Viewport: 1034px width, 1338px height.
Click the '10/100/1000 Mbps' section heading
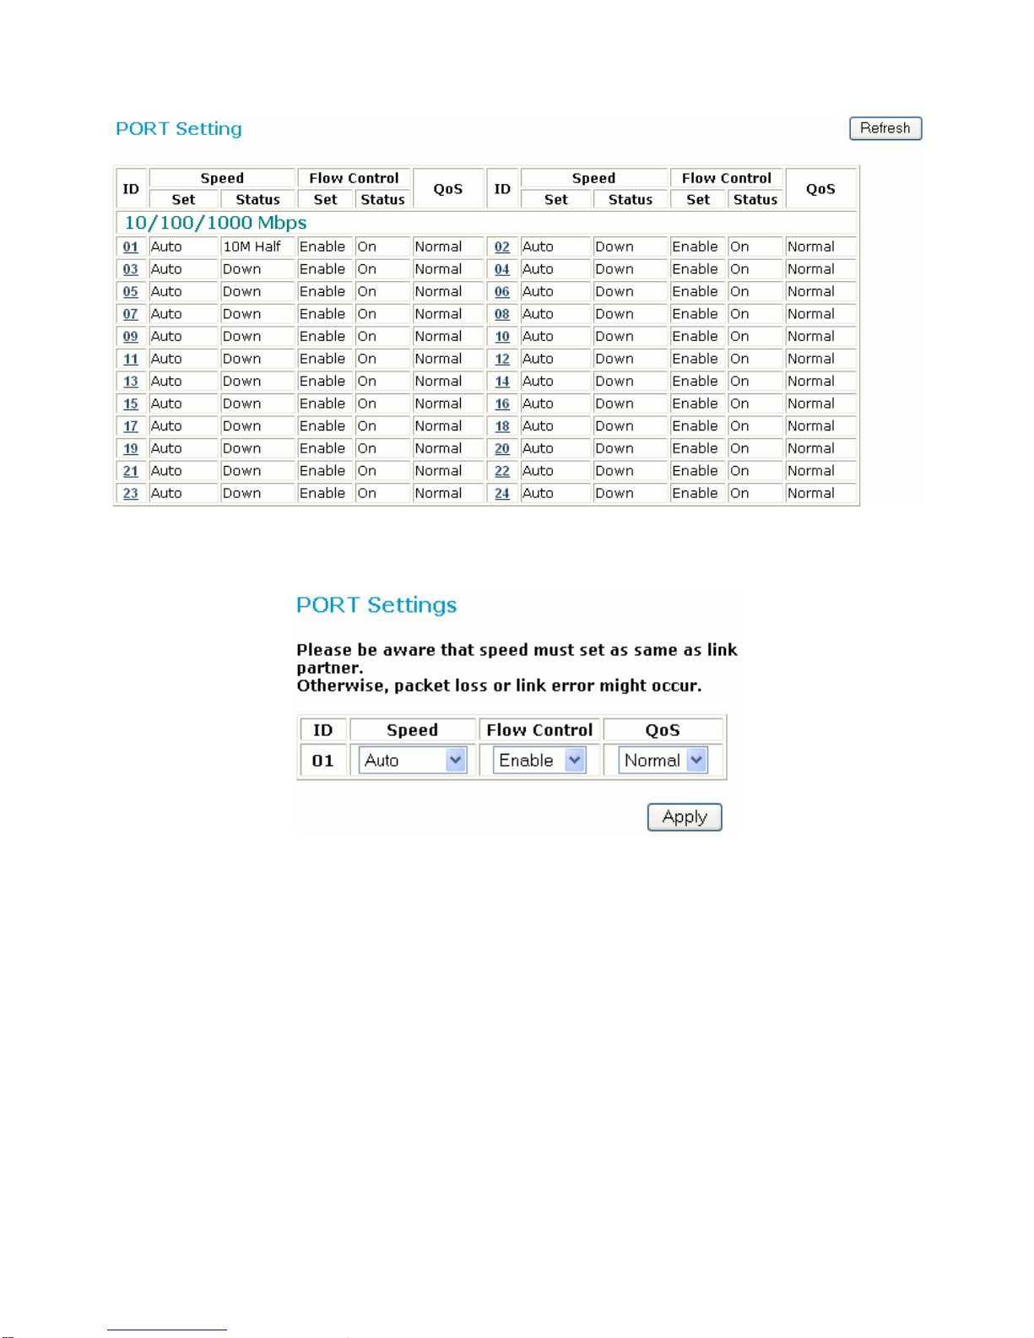(215, 223)
